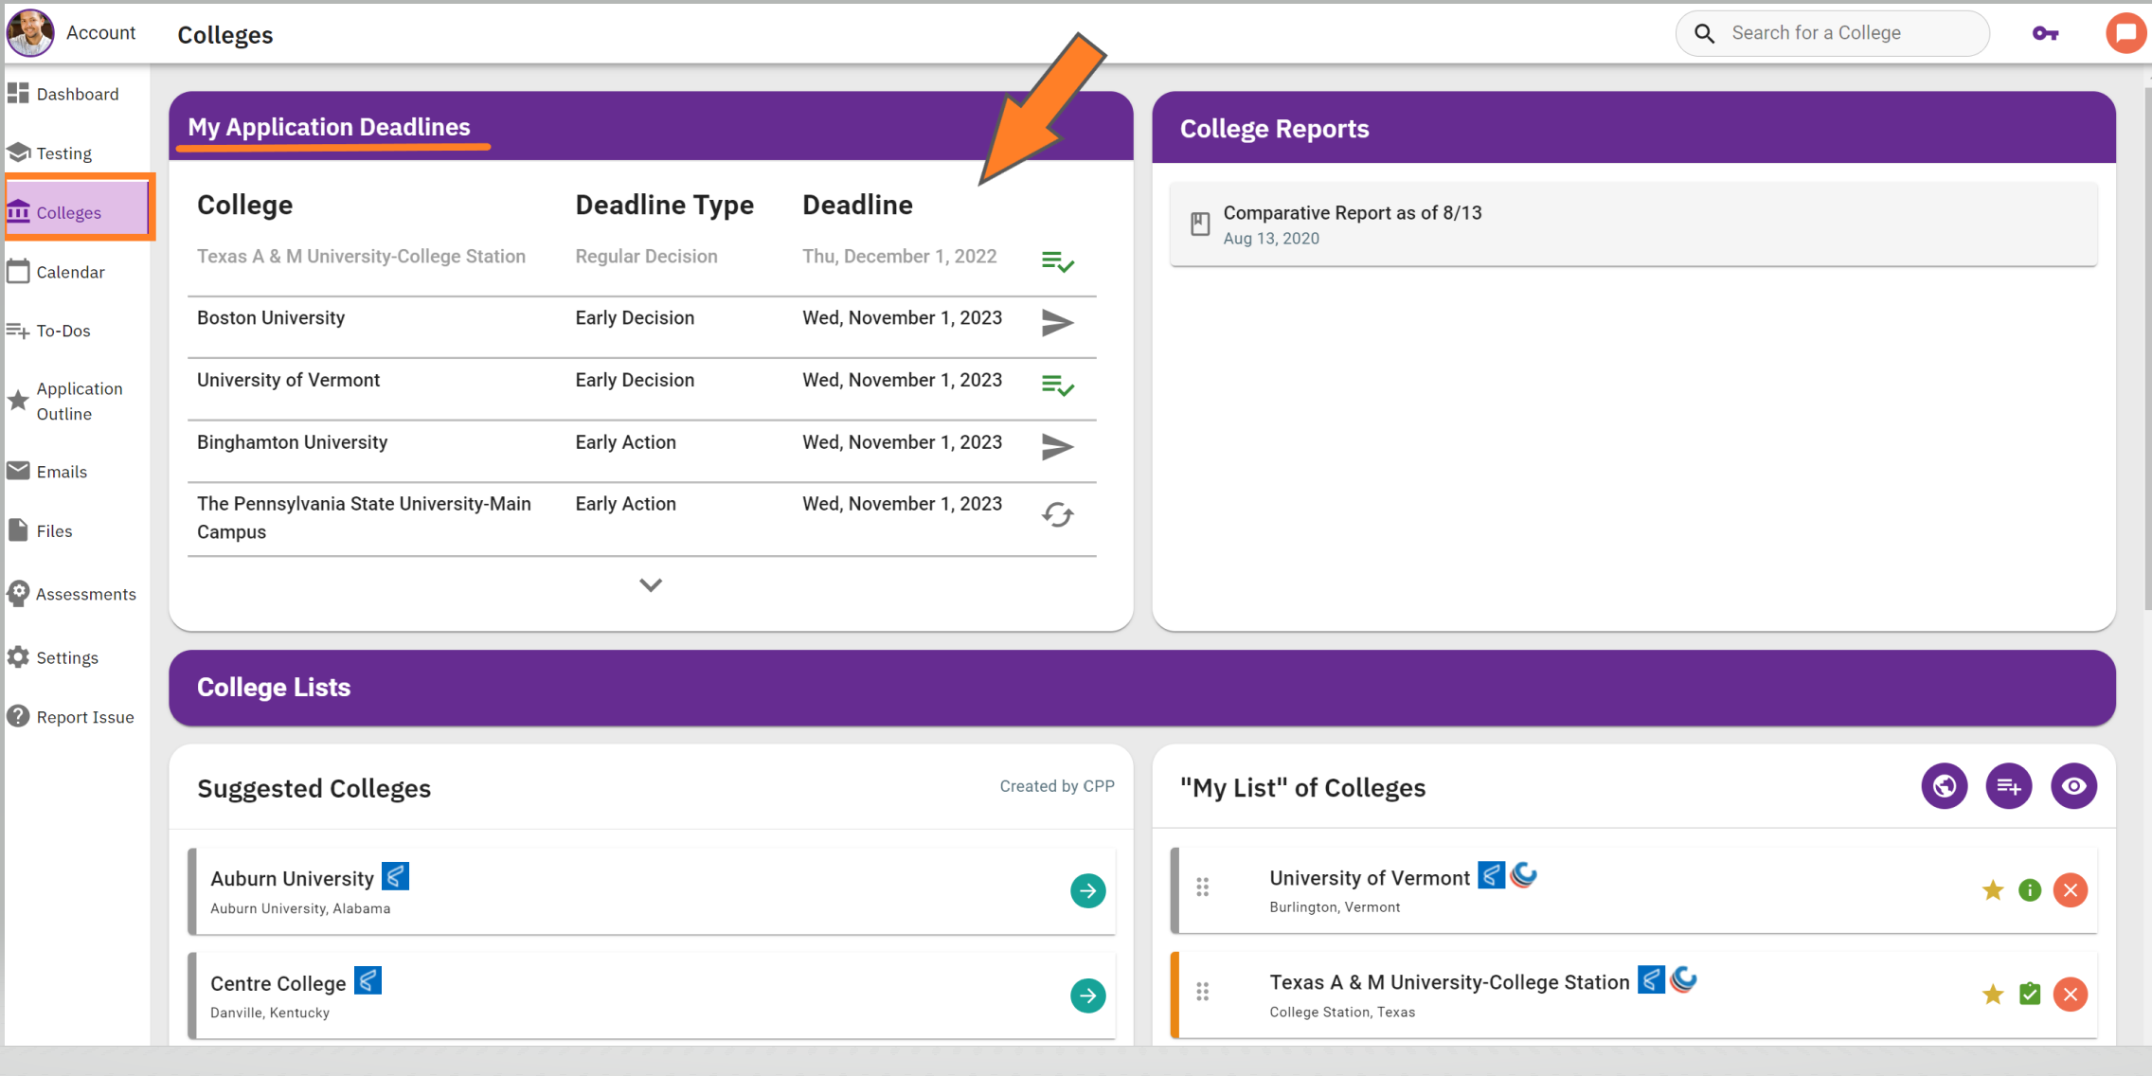Image resolution: width=2152 pixels, height=1076 pixels.
Task: Click the Binghamton University send arrow icon
Action: [1057, 446]
